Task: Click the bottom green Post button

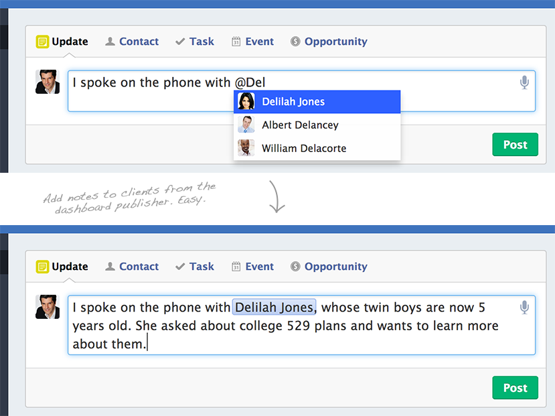Action: [x=515, y=388]
